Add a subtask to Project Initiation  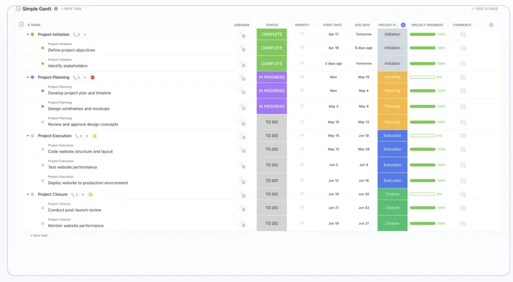(x=85, y=34)
